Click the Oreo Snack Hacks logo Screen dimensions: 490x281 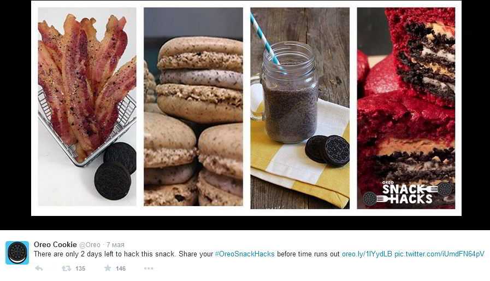(407, 193)
